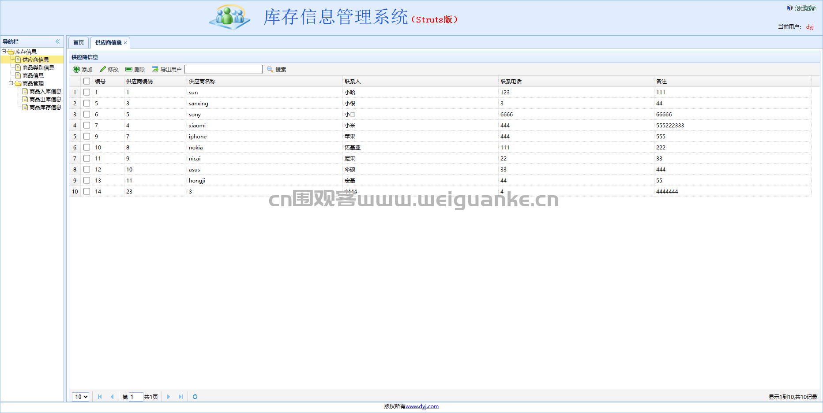823x413 pixels.
Task: Check the row for supplier asus
Action: 87,169
